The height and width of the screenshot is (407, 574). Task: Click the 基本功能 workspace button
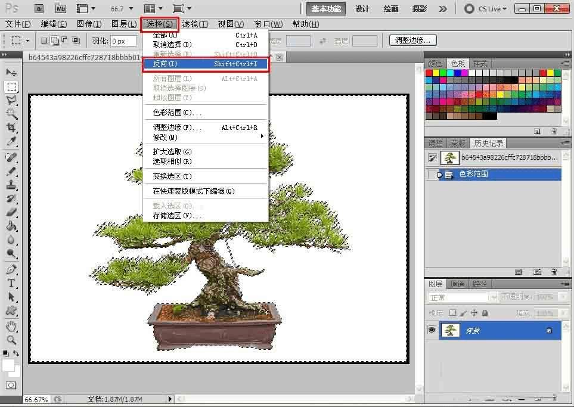[x=326, y=8]
